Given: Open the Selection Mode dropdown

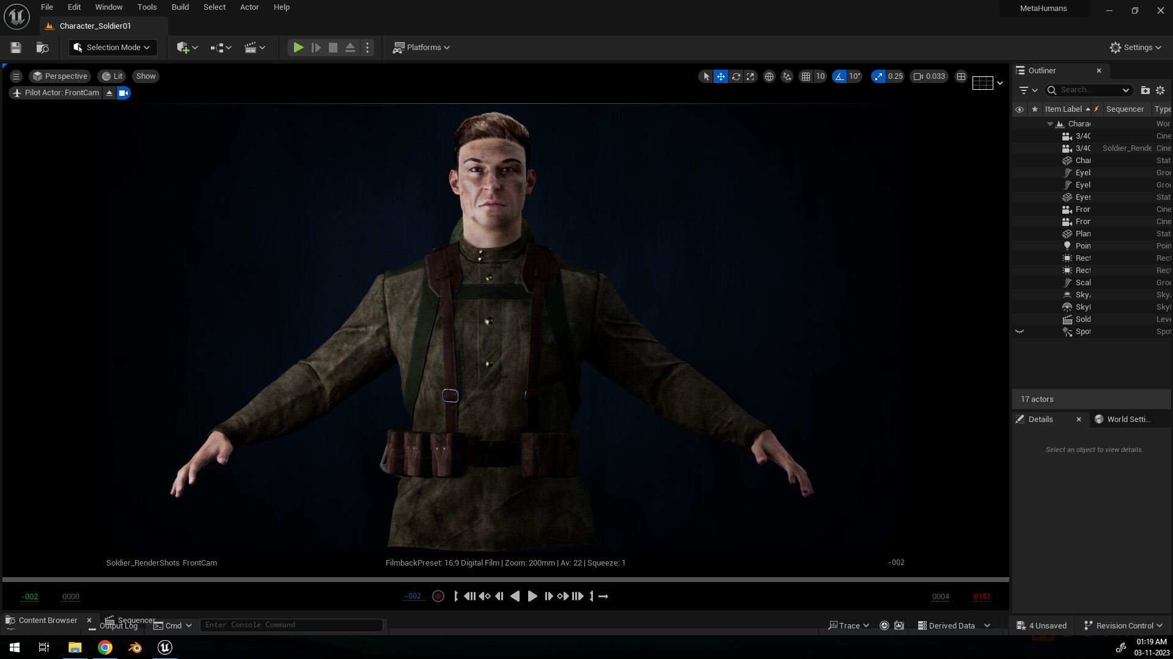Looking at the screenshot, I should click(x=112, y=48).
